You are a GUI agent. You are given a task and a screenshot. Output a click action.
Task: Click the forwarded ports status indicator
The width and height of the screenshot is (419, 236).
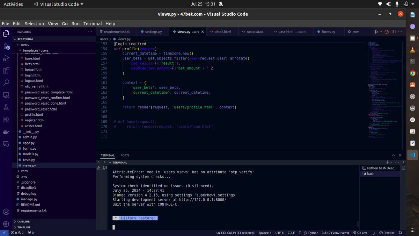pos(30,233)
